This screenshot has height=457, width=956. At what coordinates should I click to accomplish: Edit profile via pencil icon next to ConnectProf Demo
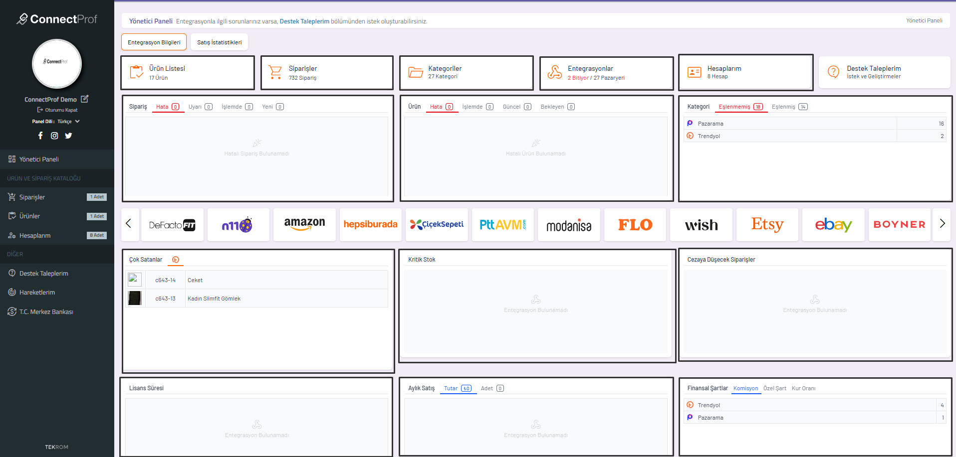85,99
